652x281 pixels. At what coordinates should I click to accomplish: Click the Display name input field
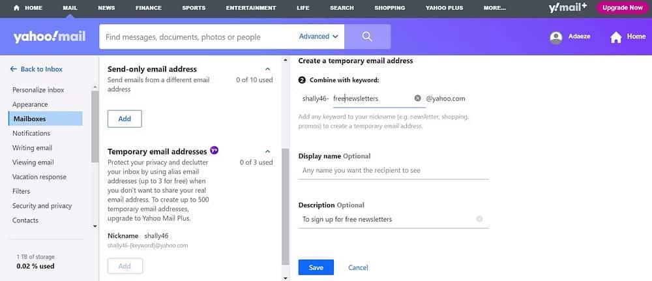pos(393,170)
